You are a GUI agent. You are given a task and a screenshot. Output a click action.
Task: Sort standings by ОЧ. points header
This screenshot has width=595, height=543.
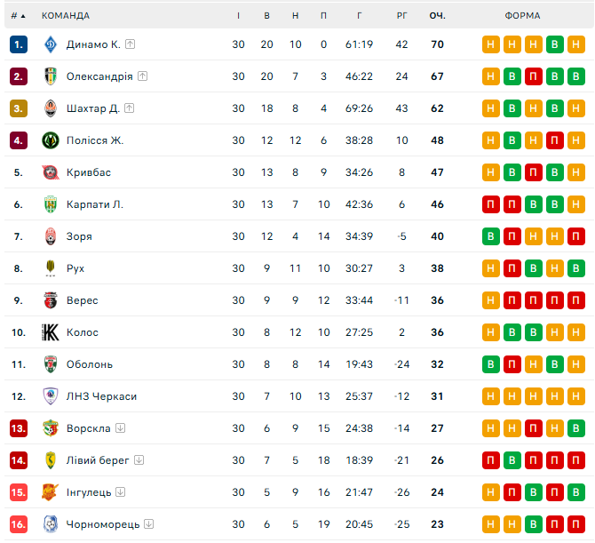click(438, 16)
